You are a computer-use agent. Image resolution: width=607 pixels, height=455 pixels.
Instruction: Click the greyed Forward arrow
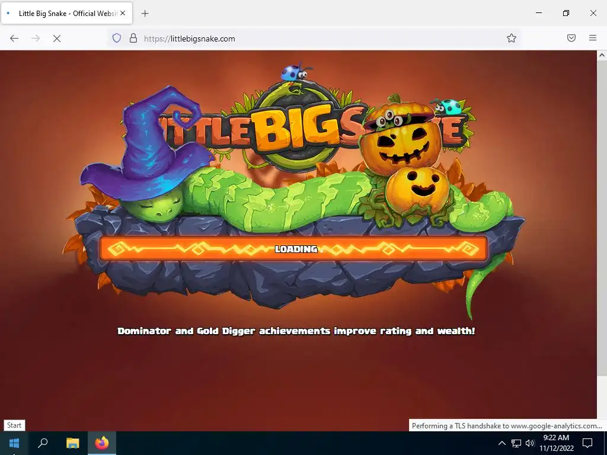(x=36, y=39)
